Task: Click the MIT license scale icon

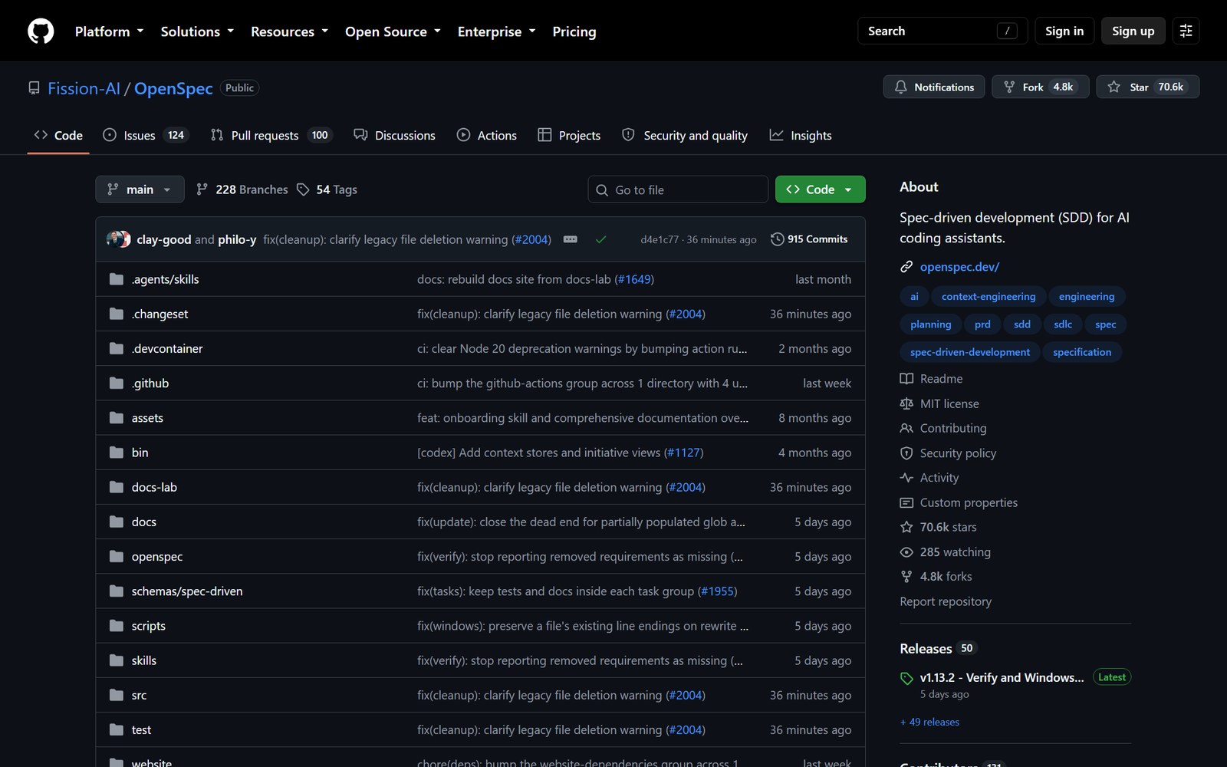Action: tap(906, 403)
